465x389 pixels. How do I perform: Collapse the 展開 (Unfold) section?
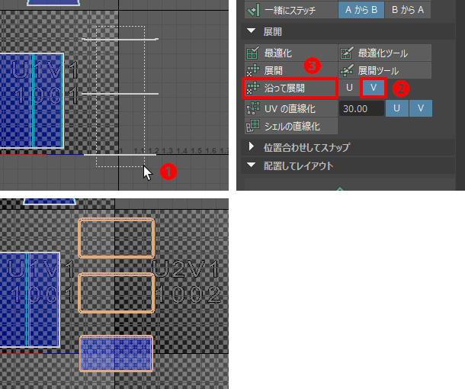(x=251, y=31)
